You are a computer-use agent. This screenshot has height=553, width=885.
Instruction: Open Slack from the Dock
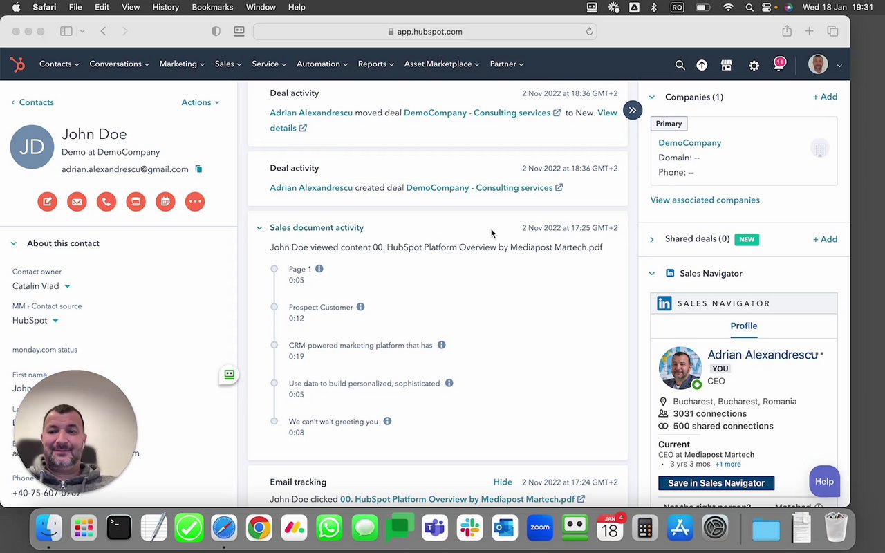(x=469, y=529)
